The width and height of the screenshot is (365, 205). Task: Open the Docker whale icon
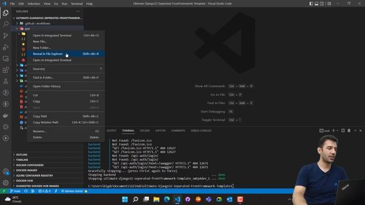pos(6,115)
